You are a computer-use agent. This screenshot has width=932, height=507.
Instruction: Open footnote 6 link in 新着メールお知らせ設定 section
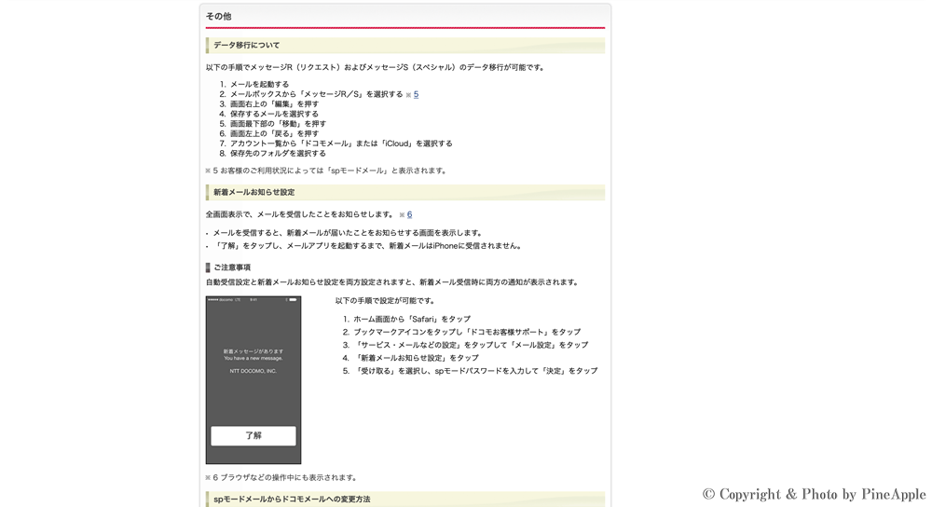coord(409,214)
